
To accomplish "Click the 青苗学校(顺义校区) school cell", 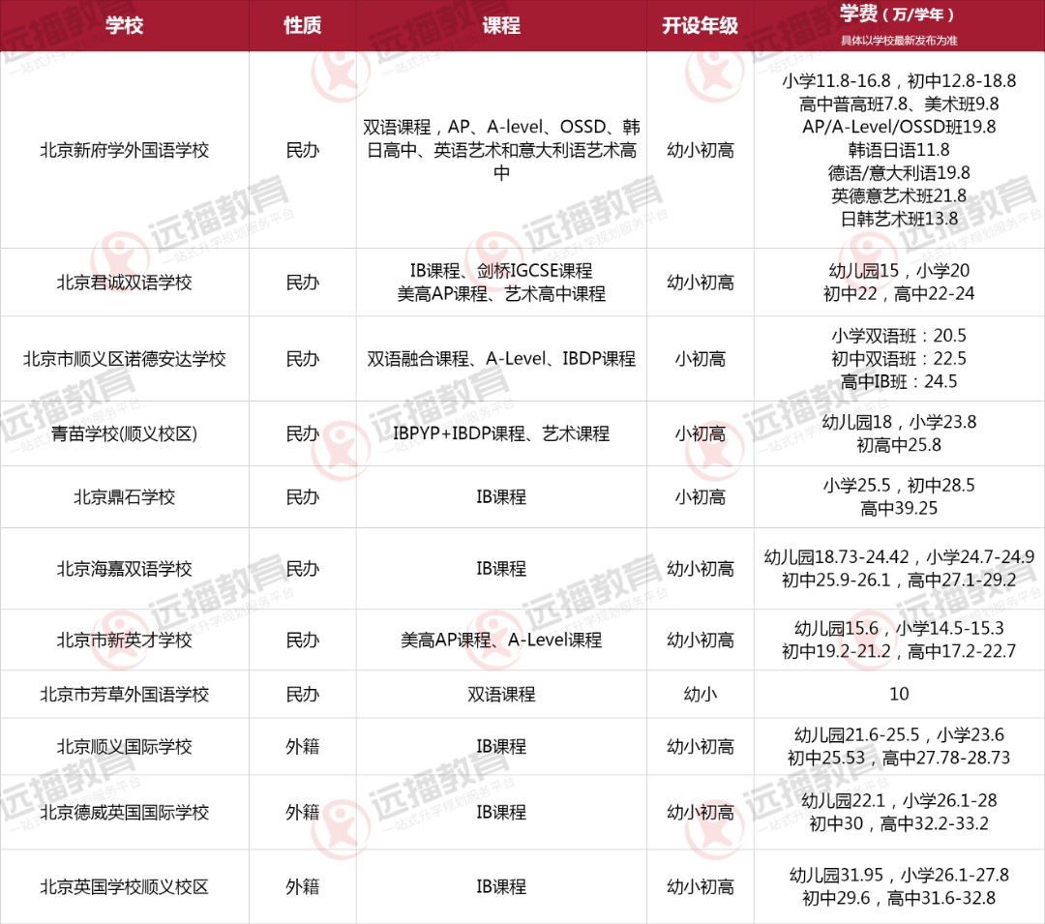I will (124, 433).
